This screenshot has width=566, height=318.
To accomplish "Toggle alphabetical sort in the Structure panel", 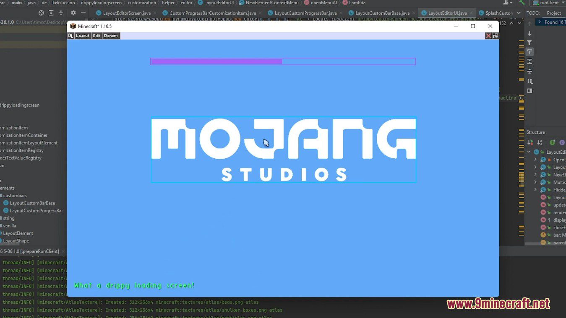I will click(x=540, y=142).
